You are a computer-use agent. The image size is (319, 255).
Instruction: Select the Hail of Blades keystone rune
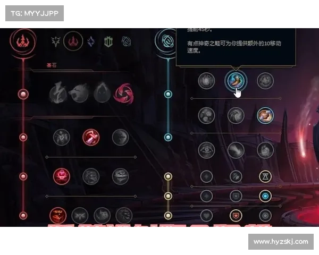[x=124, y=94]
